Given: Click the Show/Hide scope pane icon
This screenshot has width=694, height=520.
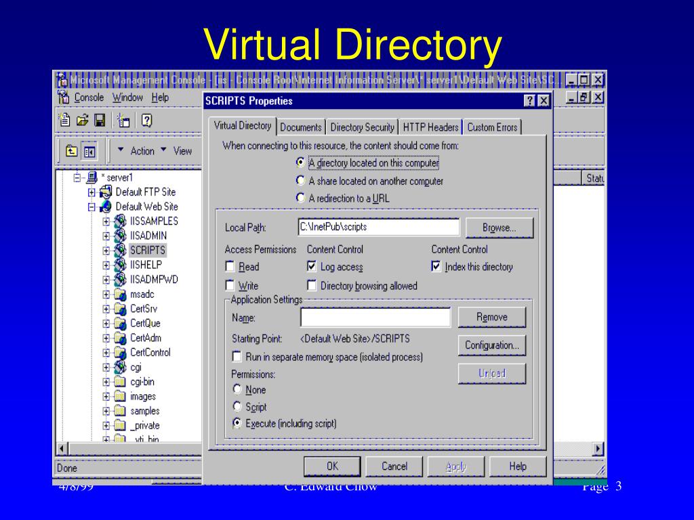Looking at the screenshot, I should click(89, 152).
